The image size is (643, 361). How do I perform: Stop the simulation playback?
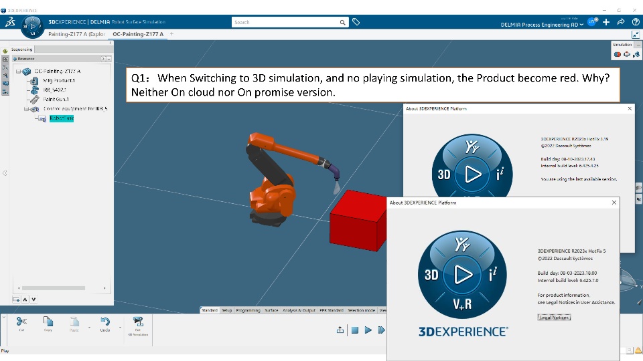tap(355, 330)
